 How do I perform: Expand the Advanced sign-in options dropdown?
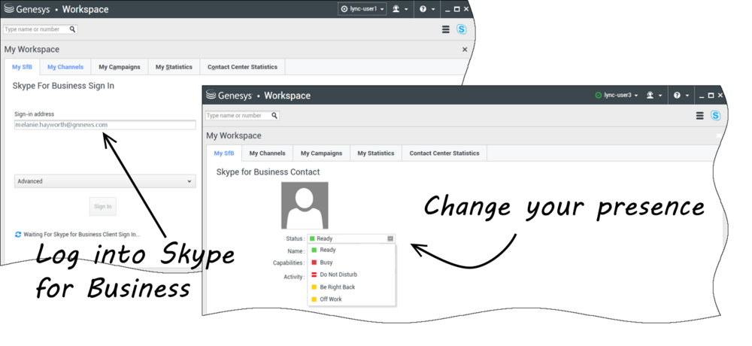click(x=105, y=181)
